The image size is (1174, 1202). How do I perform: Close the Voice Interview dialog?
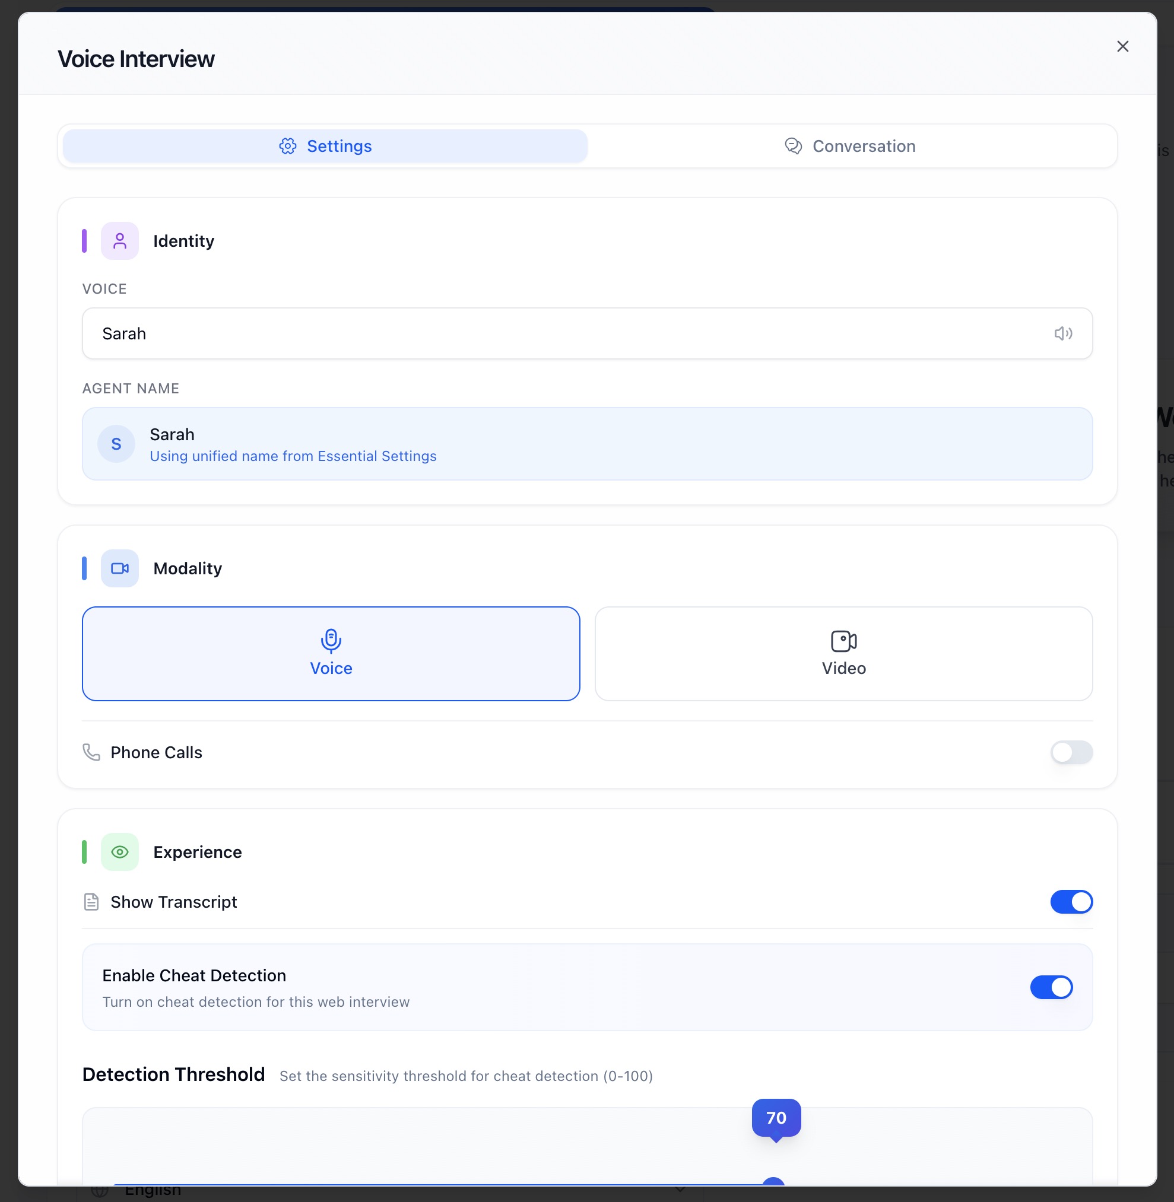1122,47
